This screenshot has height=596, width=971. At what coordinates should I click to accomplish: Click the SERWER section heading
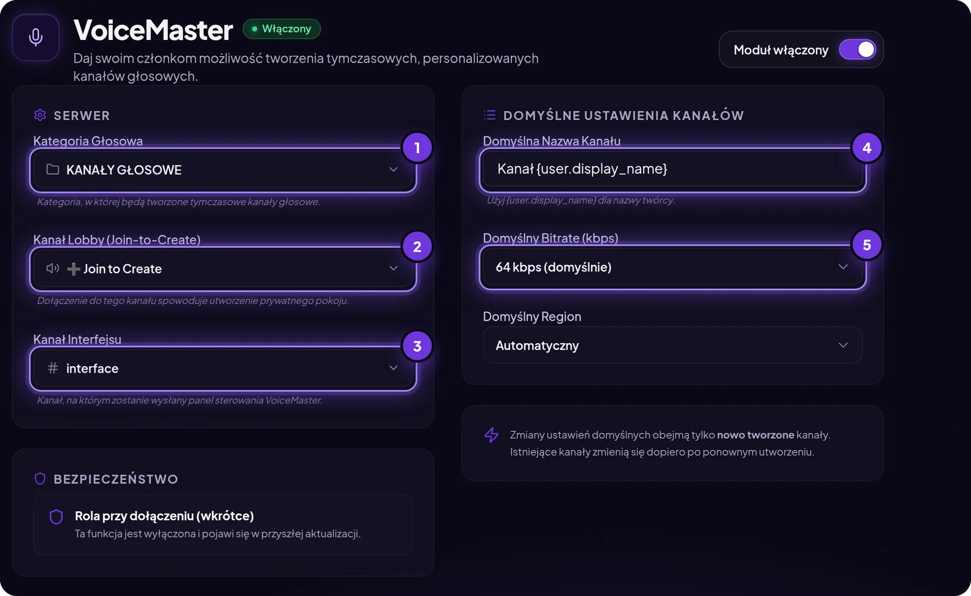point(81,115)
